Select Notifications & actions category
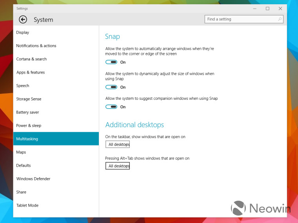 36,46
